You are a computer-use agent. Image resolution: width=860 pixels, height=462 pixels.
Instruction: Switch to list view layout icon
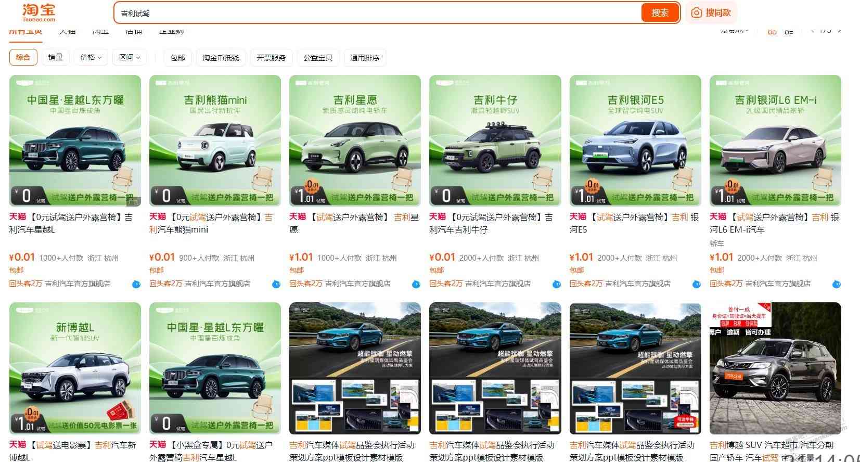[789, 32]
